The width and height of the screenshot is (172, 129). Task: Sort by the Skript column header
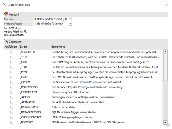click(x=35, y=46)
